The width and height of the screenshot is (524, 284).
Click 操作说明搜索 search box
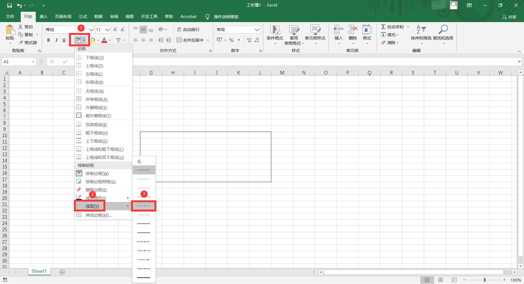click(x=226, y=17)
